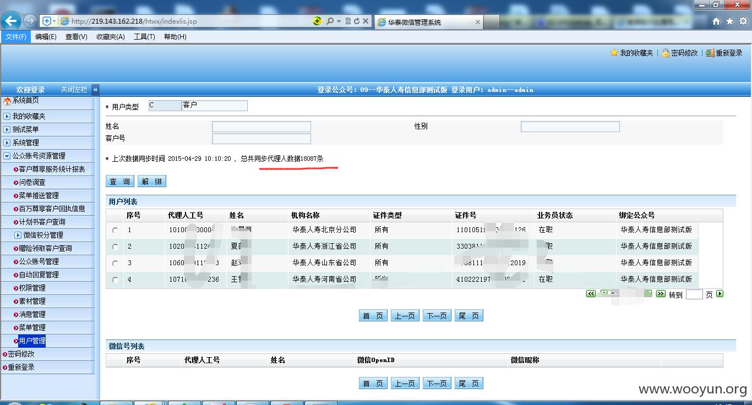Click the 转到 page number field
Screen dimensions: 752x405
[x=694, y=294]
